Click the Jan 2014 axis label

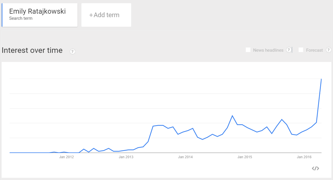tap(185, 157)
